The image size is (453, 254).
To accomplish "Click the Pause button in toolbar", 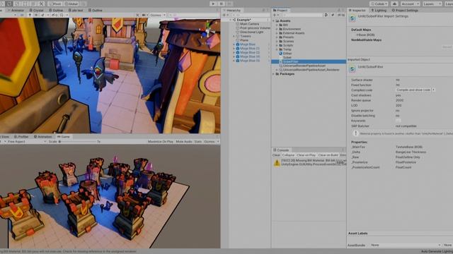I will [x=222, y=4].
